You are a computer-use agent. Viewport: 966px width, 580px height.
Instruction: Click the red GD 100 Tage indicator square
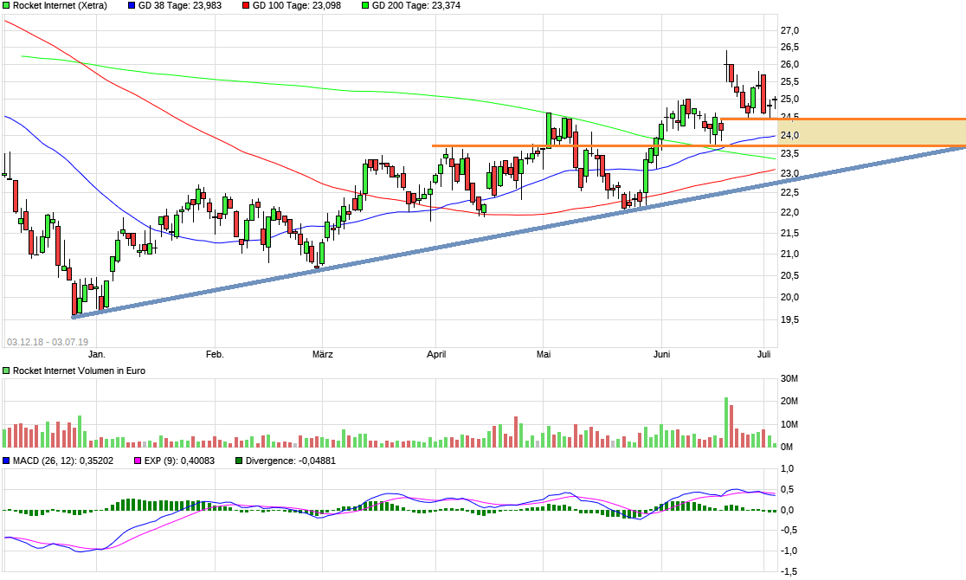(245, 7)
